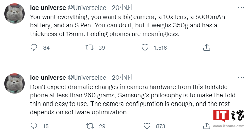This screenshot has height=131, width=248.
Task: Open Ice universe name on first tweet
Action: [48, 8]
